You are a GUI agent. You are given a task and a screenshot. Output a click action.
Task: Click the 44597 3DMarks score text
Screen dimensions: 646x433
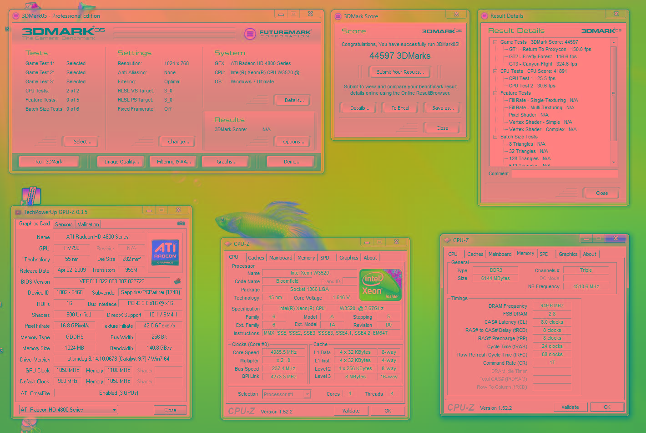coord(400,56)
